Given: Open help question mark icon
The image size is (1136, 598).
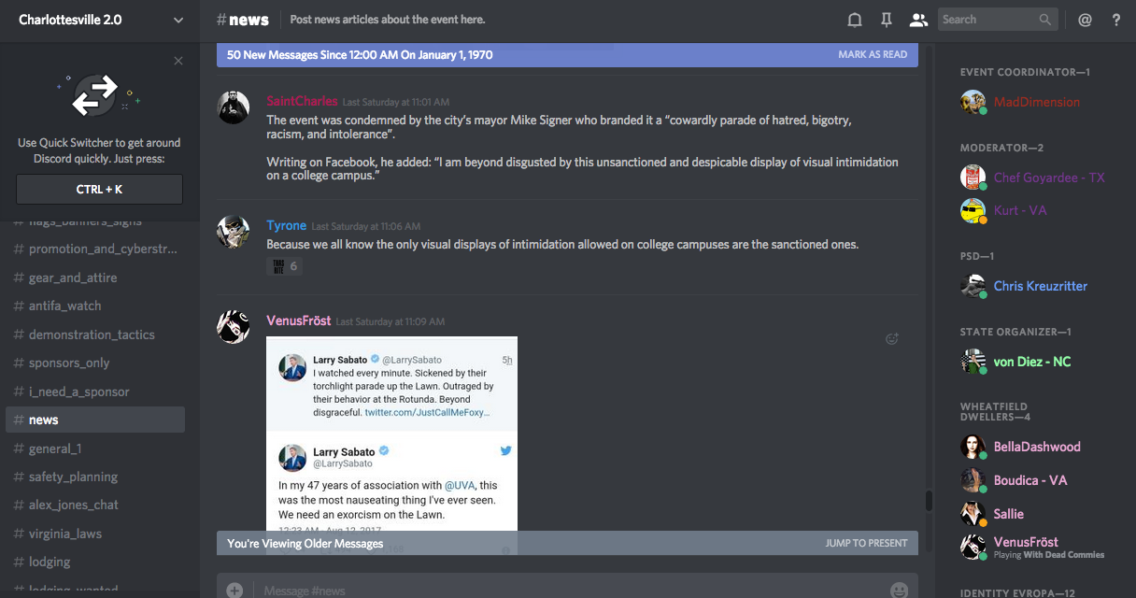Looking at the screenshot, I should coord(1115,20).
